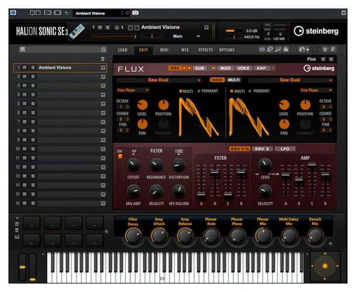Click the 440.0 Hz master tune value
The width and height of the screenshot is (356, 292).
251,37
